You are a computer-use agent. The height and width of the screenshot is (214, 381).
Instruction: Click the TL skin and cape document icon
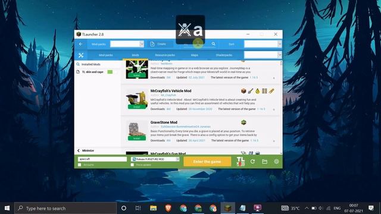(78, 72)
